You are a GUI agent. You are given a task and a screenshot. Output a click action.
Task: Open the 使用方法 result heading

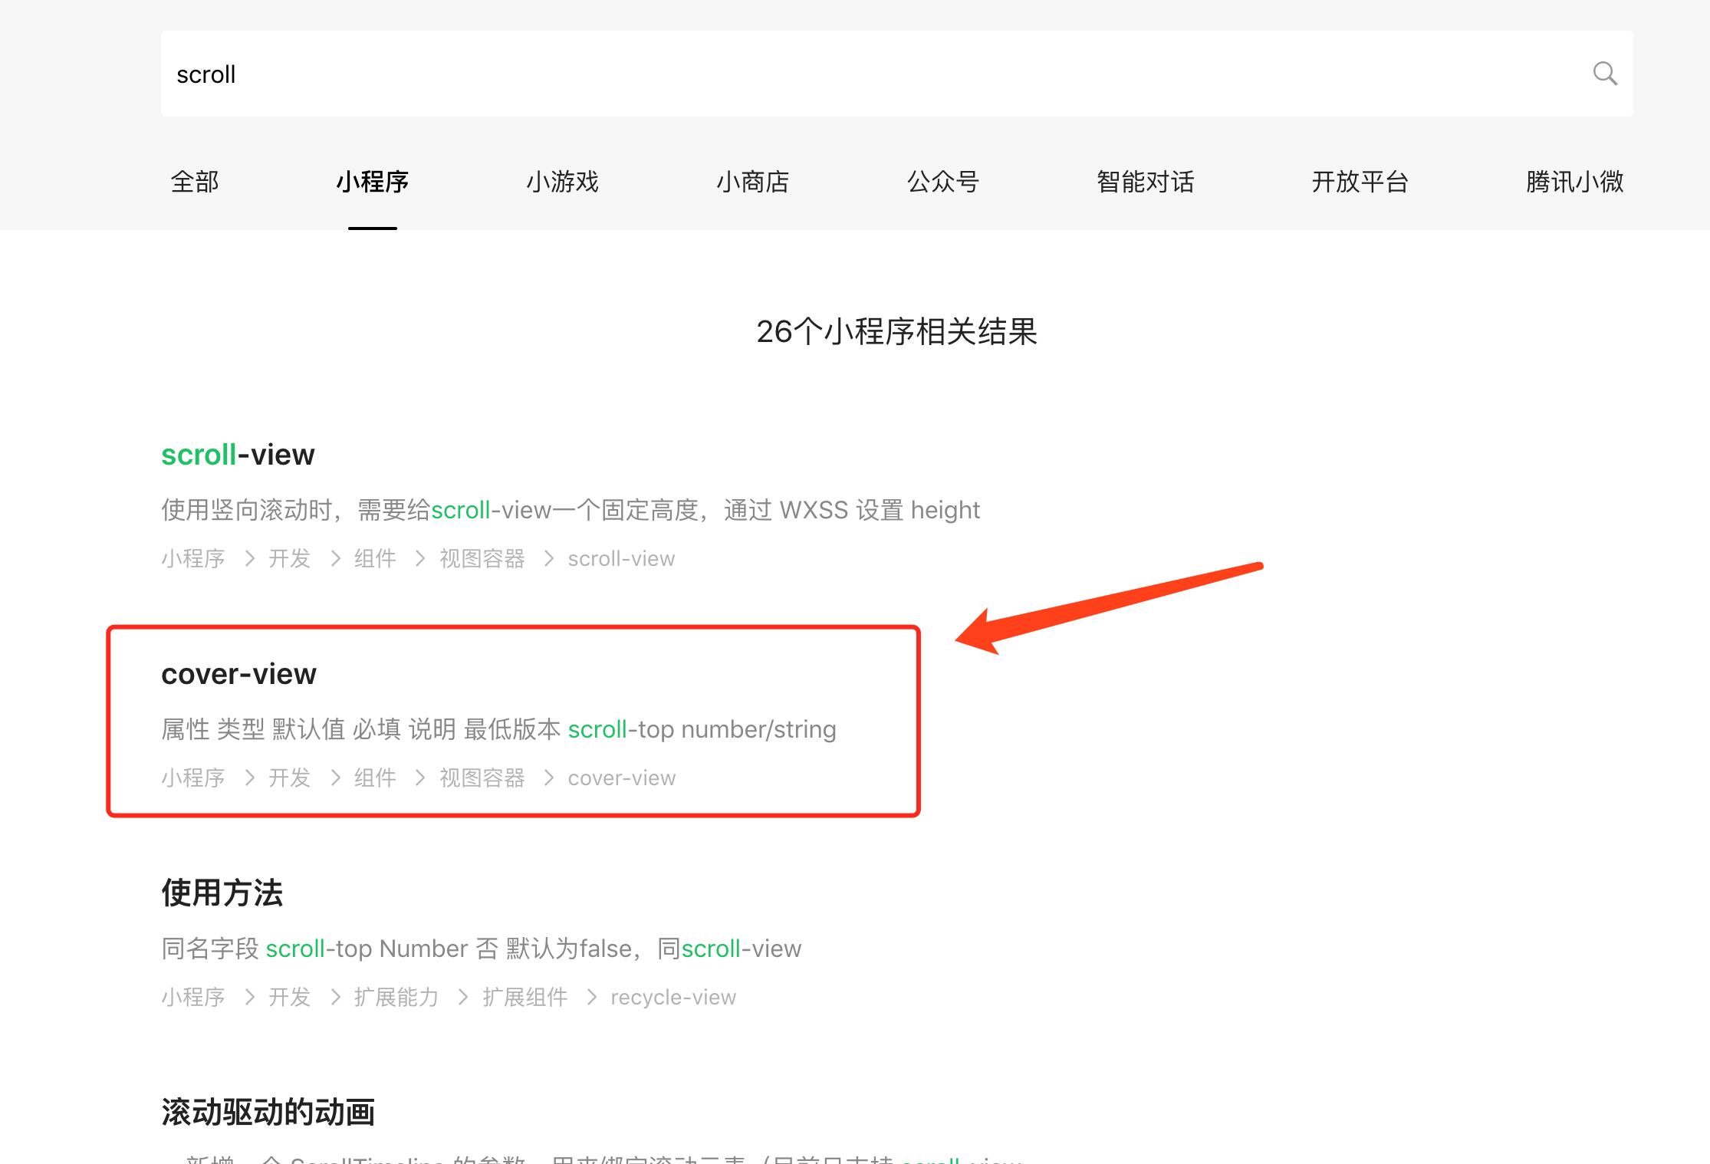(222, 893)
